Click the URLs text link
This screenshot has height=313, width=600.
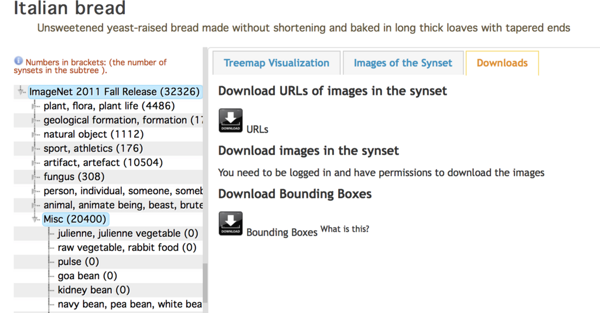click(257, 129)
